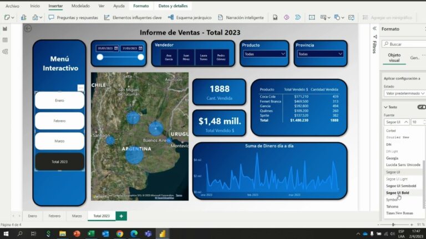Insert Narración inteligente visual

(x=241, y=18)
